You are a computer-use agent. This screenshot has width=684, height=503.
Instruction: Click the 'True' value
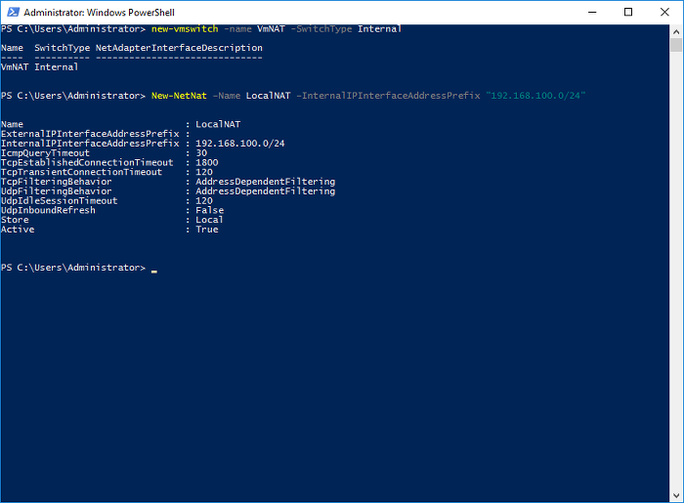coord(207,230)
